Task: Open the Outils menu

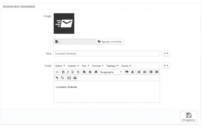Action: point(126,66)
